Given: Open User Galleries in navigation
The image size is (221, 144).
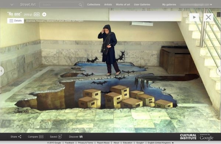Looking at the screenshot, I should click(x=142, y=4).
